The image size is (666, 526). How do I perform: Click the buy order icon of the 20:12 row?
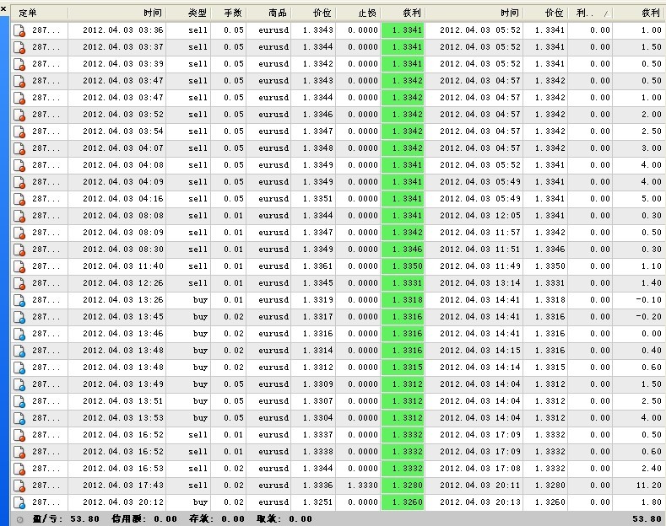pos(19,502)
